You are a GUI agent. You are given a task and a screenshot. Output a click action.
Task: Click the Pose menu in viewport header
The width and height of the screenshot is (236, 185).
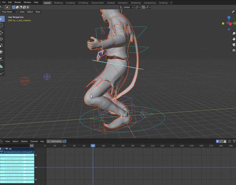pyautogui.click(x=38, y=12)
